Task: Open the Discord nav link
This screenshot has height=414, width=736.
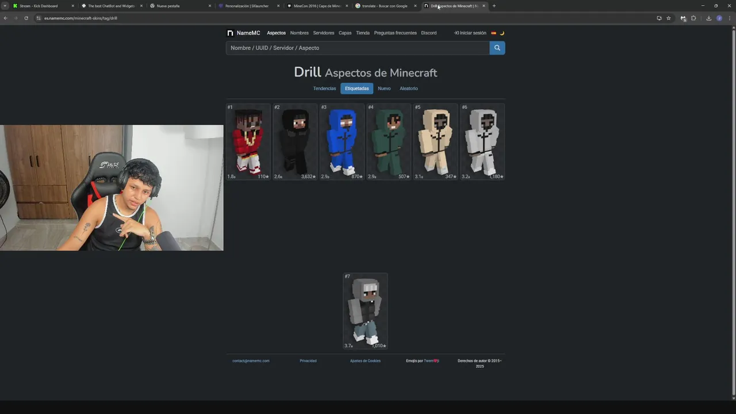Action: 429,33
